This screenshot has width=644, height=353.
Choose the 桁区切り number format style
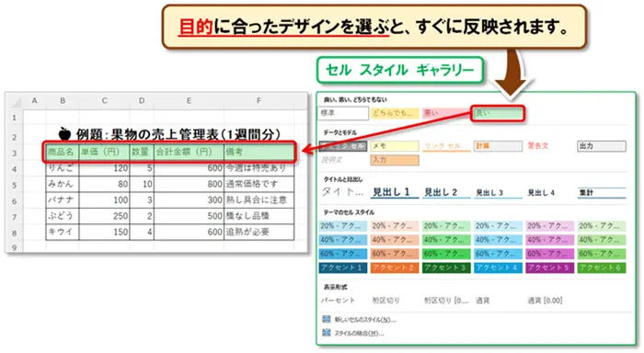[x=386, y=300]
